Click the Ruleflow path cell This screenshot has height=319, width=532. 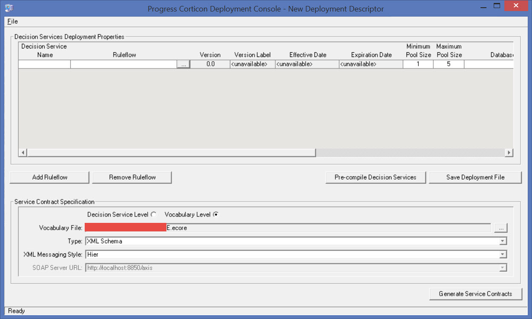click(x=124, y=64)
